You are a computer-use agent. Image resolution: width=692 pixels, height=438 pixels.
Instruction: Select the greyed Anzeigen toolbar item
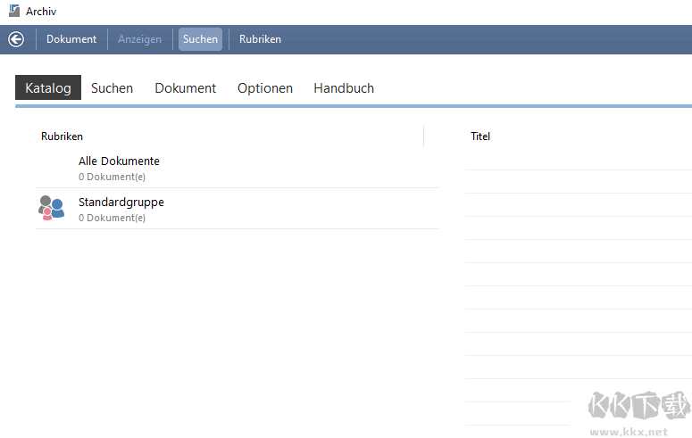point(139,39)
